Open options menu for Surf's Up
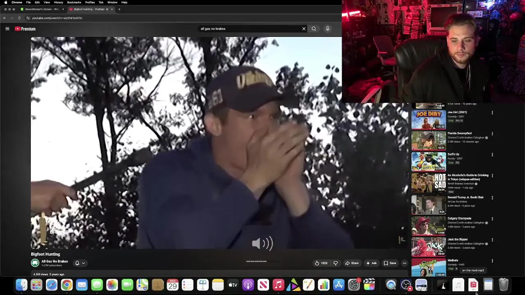 492,155
